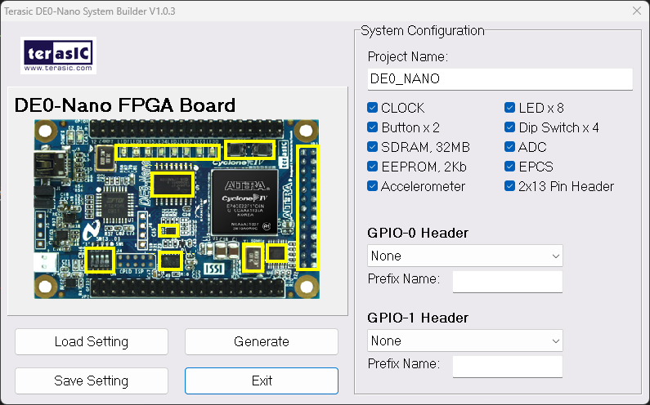Click the Generate button
The height and width of the screenshot is (405, 650).
tap(261, 341)
